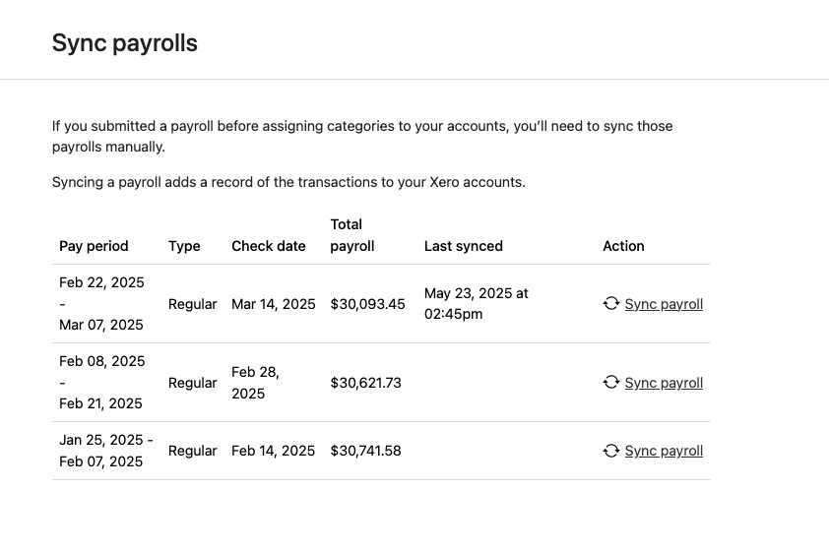Click the $30,093.45 total payroll amount
Image resolution: width=829 pixels, height=552 pixels.
click(367, 304)
